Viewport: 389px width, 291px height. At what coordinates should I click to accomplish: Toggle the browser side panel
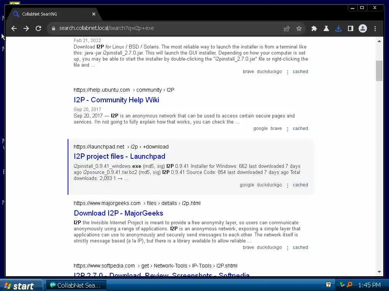coord(351,28)
